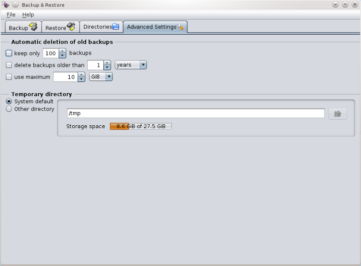Click the application icon in title bar
Screen dimensions: 361x266
[x=6, y=5]
